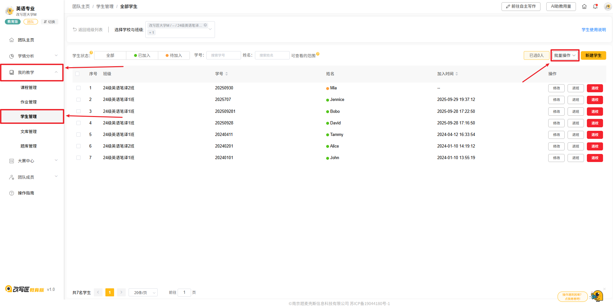
Task: Sort by 加入时间 column sort icon
Action: pos(457,74)
